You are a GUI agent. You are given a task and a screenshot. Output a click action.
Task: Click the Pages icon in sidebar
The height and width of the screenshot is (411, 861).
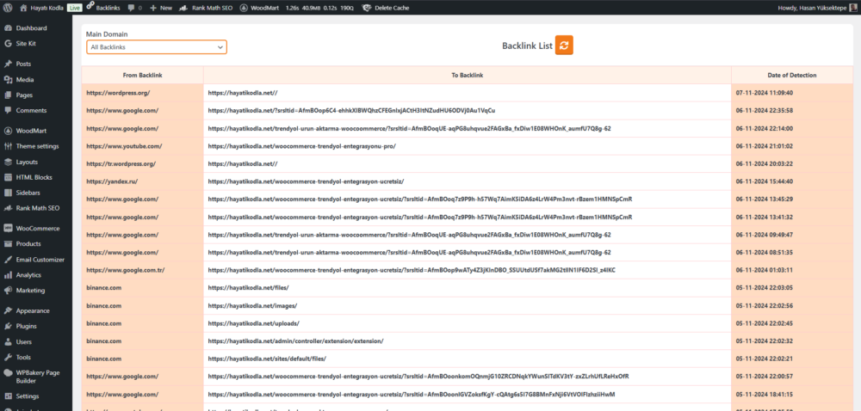pyautogui.click(x=8, y=95)
